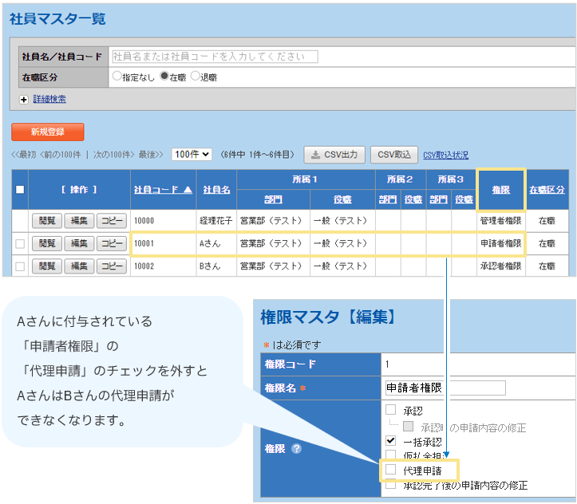Enable the 承認 permission checkbox

390,410
